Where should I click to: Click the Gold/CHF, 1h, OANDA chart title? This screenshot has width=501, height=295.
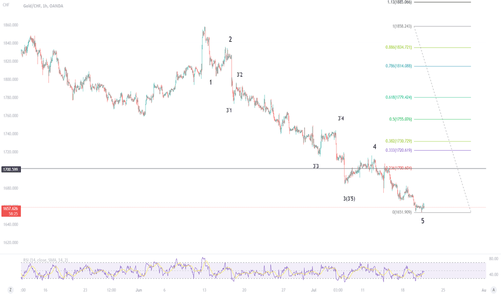43,6
